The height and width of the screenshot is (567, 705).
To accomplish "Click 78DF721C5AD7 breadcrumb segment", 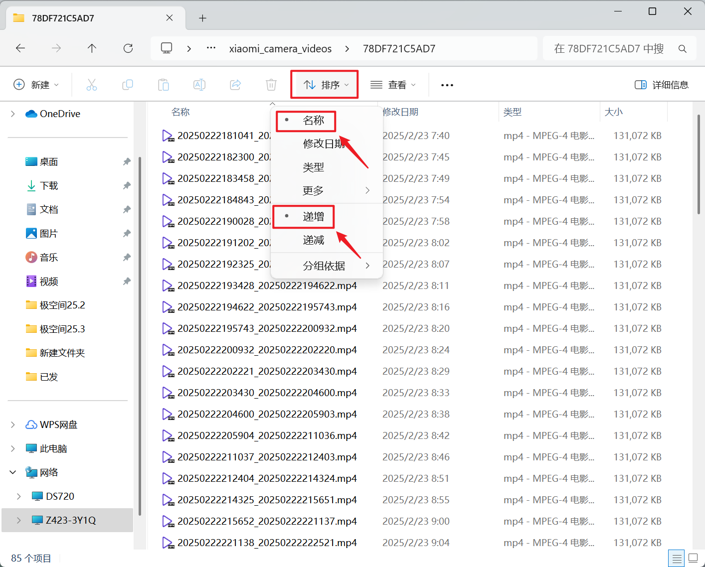I will tap(399, 48).
